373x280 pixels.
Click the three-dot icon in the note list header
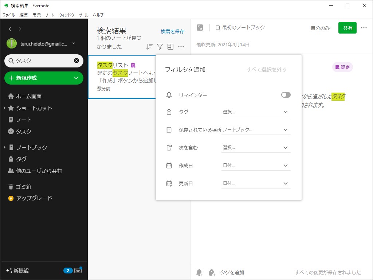tap(181, 46)
